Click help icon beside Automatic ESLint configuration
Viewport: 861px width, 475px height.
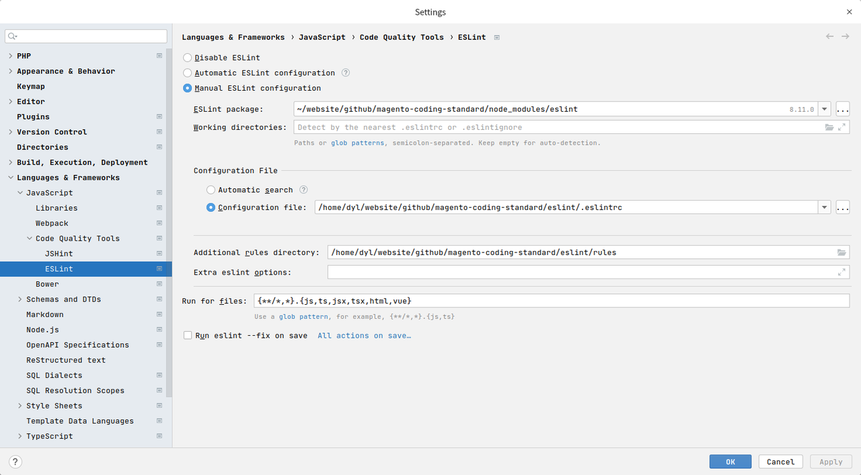(346, 73)
